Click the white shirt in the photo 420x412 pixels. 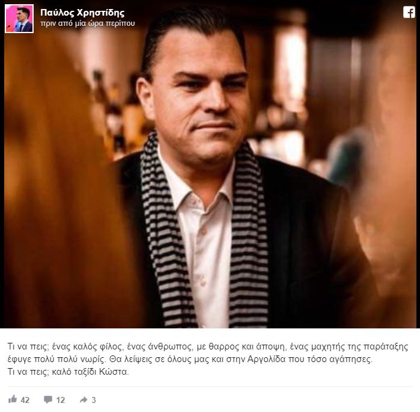[x=206, y=241]
